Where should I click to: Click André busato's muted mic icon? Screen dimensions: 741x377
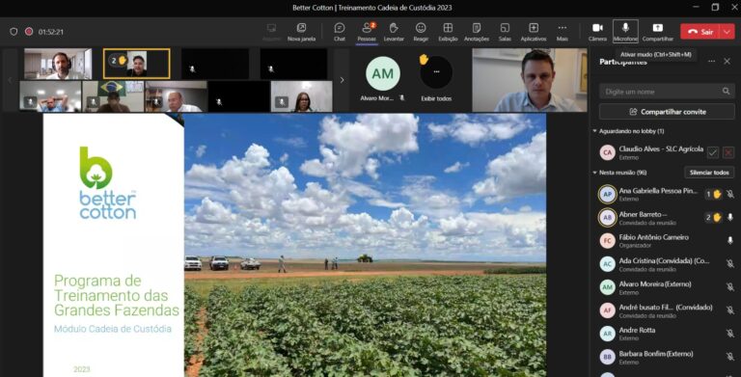click(730, 310)
